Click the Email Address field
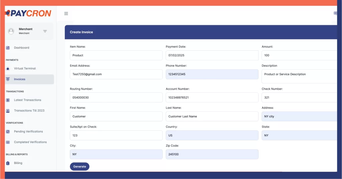This screenshot has width=342, height=179. 116,74
